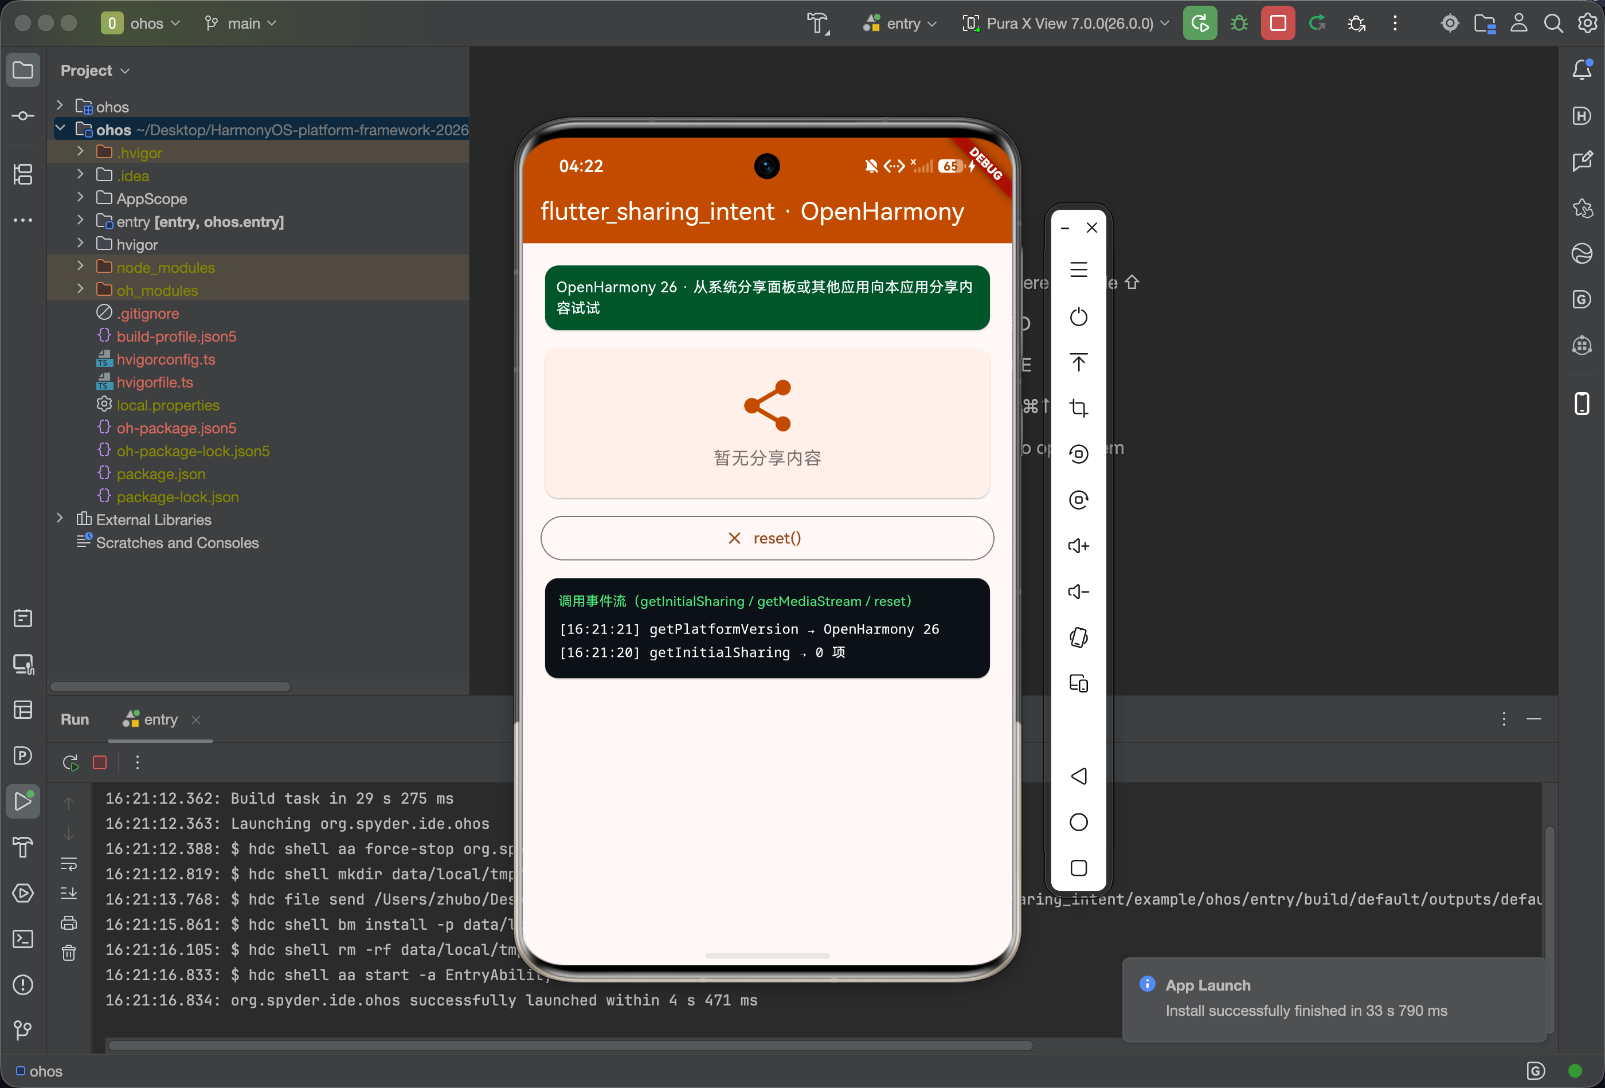The width and height of the screenshot is (1605, 1088).
Task: Open More tool windows ellipsis in sidebar
Action: (23, 220)
